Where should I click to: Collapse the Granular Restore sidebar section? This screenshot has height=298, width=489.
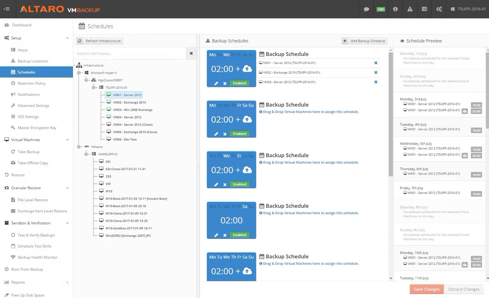[x=67, y=188]
